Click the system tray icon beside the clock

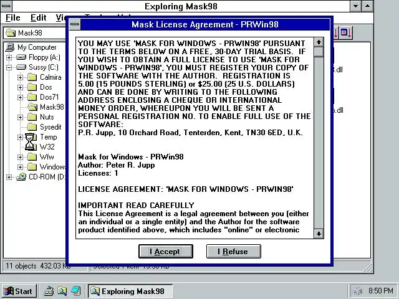click(357, 291)
